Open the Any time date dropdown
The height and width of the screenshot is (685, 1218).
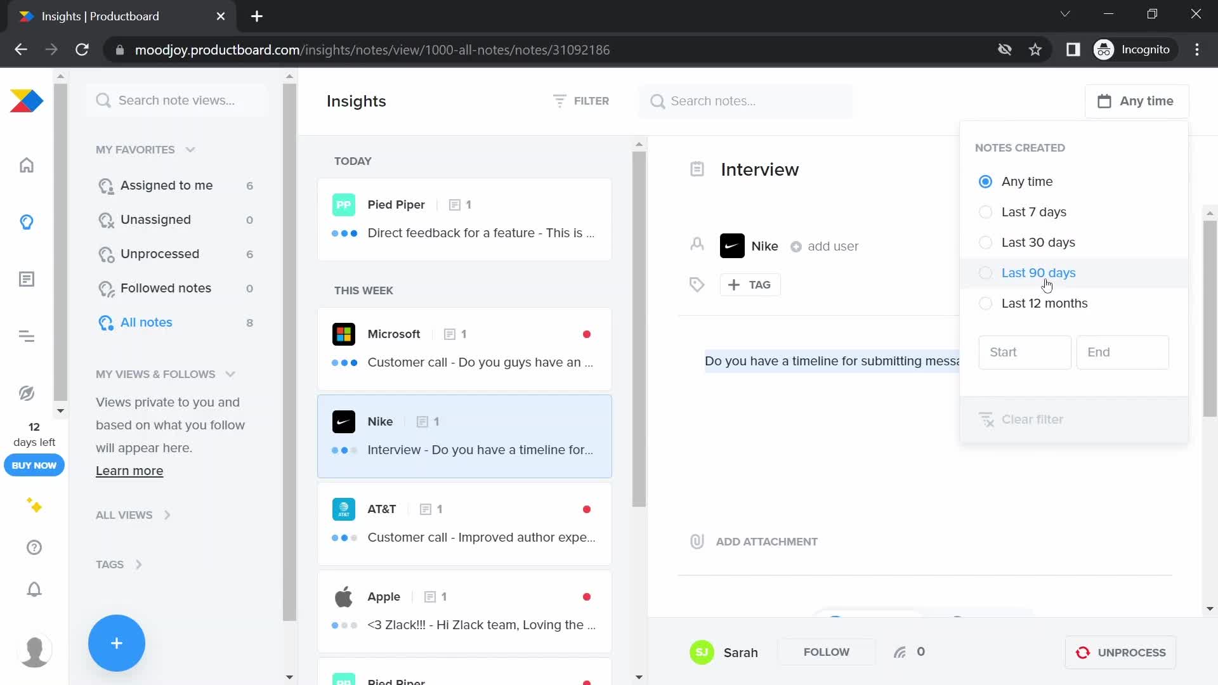point(1136,101)
